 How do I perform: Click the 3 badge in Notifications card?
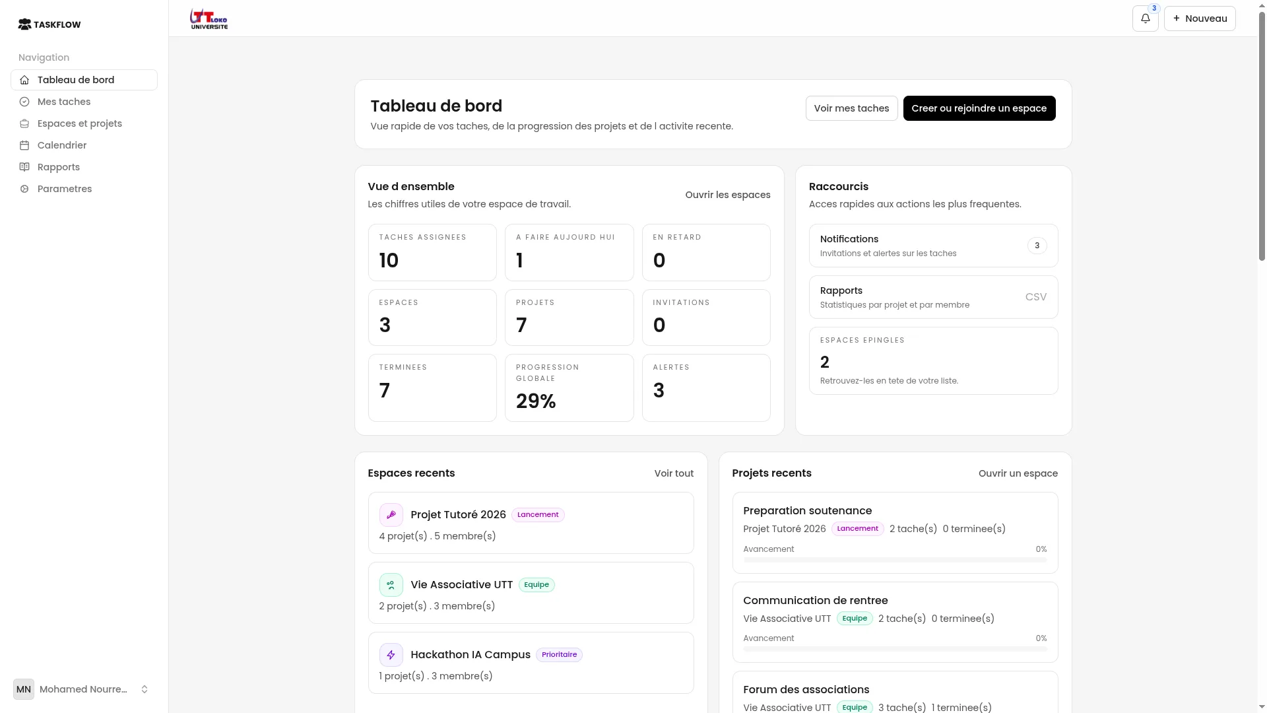coord(1037,246)
